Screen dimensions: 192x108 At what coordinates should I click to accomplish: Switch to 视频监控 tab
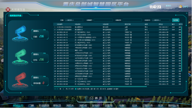pyautogui.click(x=18, y=106)
